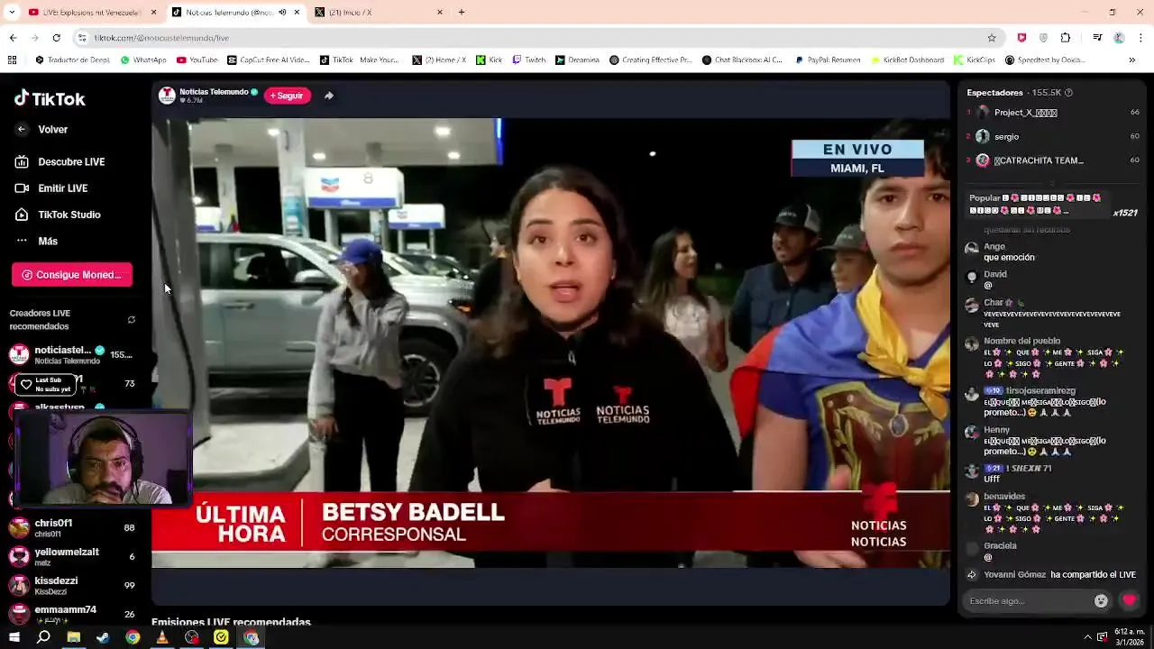
Task: Select top viewer Project_X
Action: click(x=1025, y=113)
